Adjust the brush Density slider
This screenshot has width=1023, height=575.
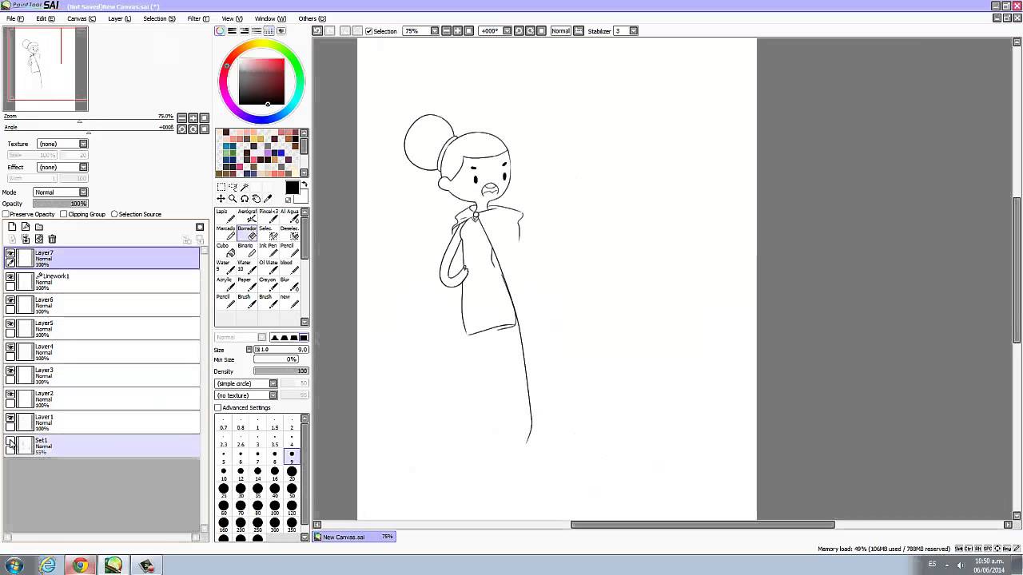281,371
